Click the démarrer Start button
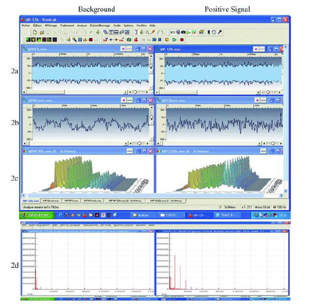Screen dimensions: 311x304 37,215
